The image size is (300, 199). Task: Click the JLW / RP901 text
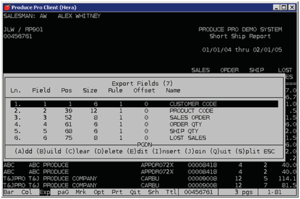tap(23, 29)
